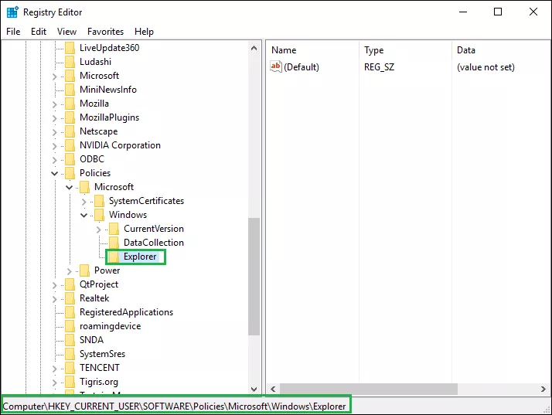552x415 pixels.
Task: Click the values pane scroll right arrow
Action: coord(543,389)
